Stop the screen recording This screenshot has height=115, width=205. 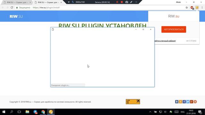pos(122,2)
